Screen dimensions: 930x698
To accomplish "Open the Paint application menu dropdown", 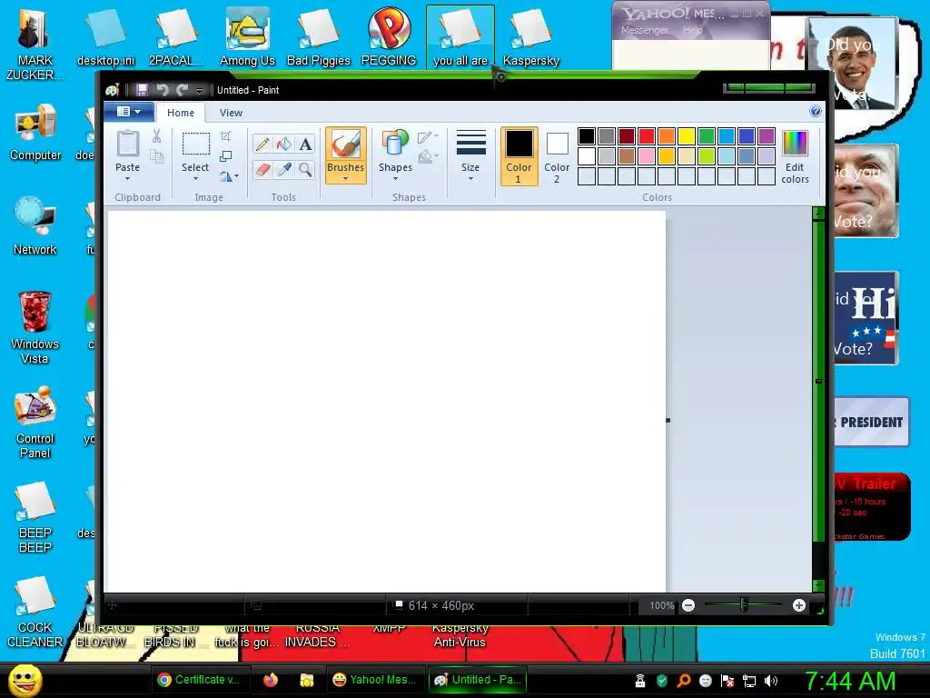I will coord(129,112).
